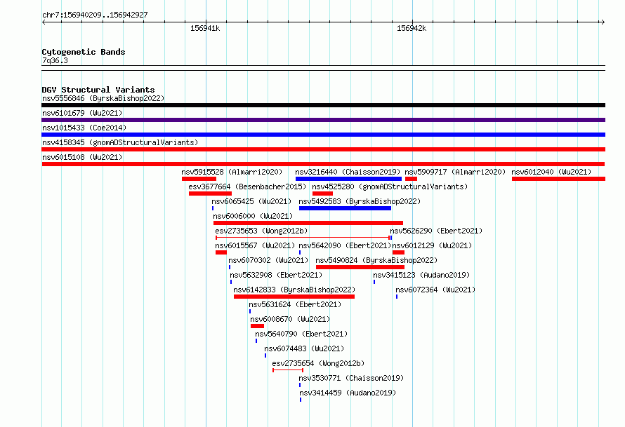The image size is (625, 427).
Task: Click the red nsv6142833 variant bar
Action: pos(294,297)
